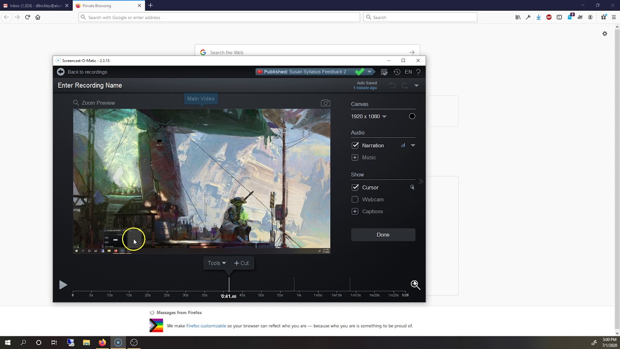
Task: Open the Tools dropdown menu
Action: [217, 263]
